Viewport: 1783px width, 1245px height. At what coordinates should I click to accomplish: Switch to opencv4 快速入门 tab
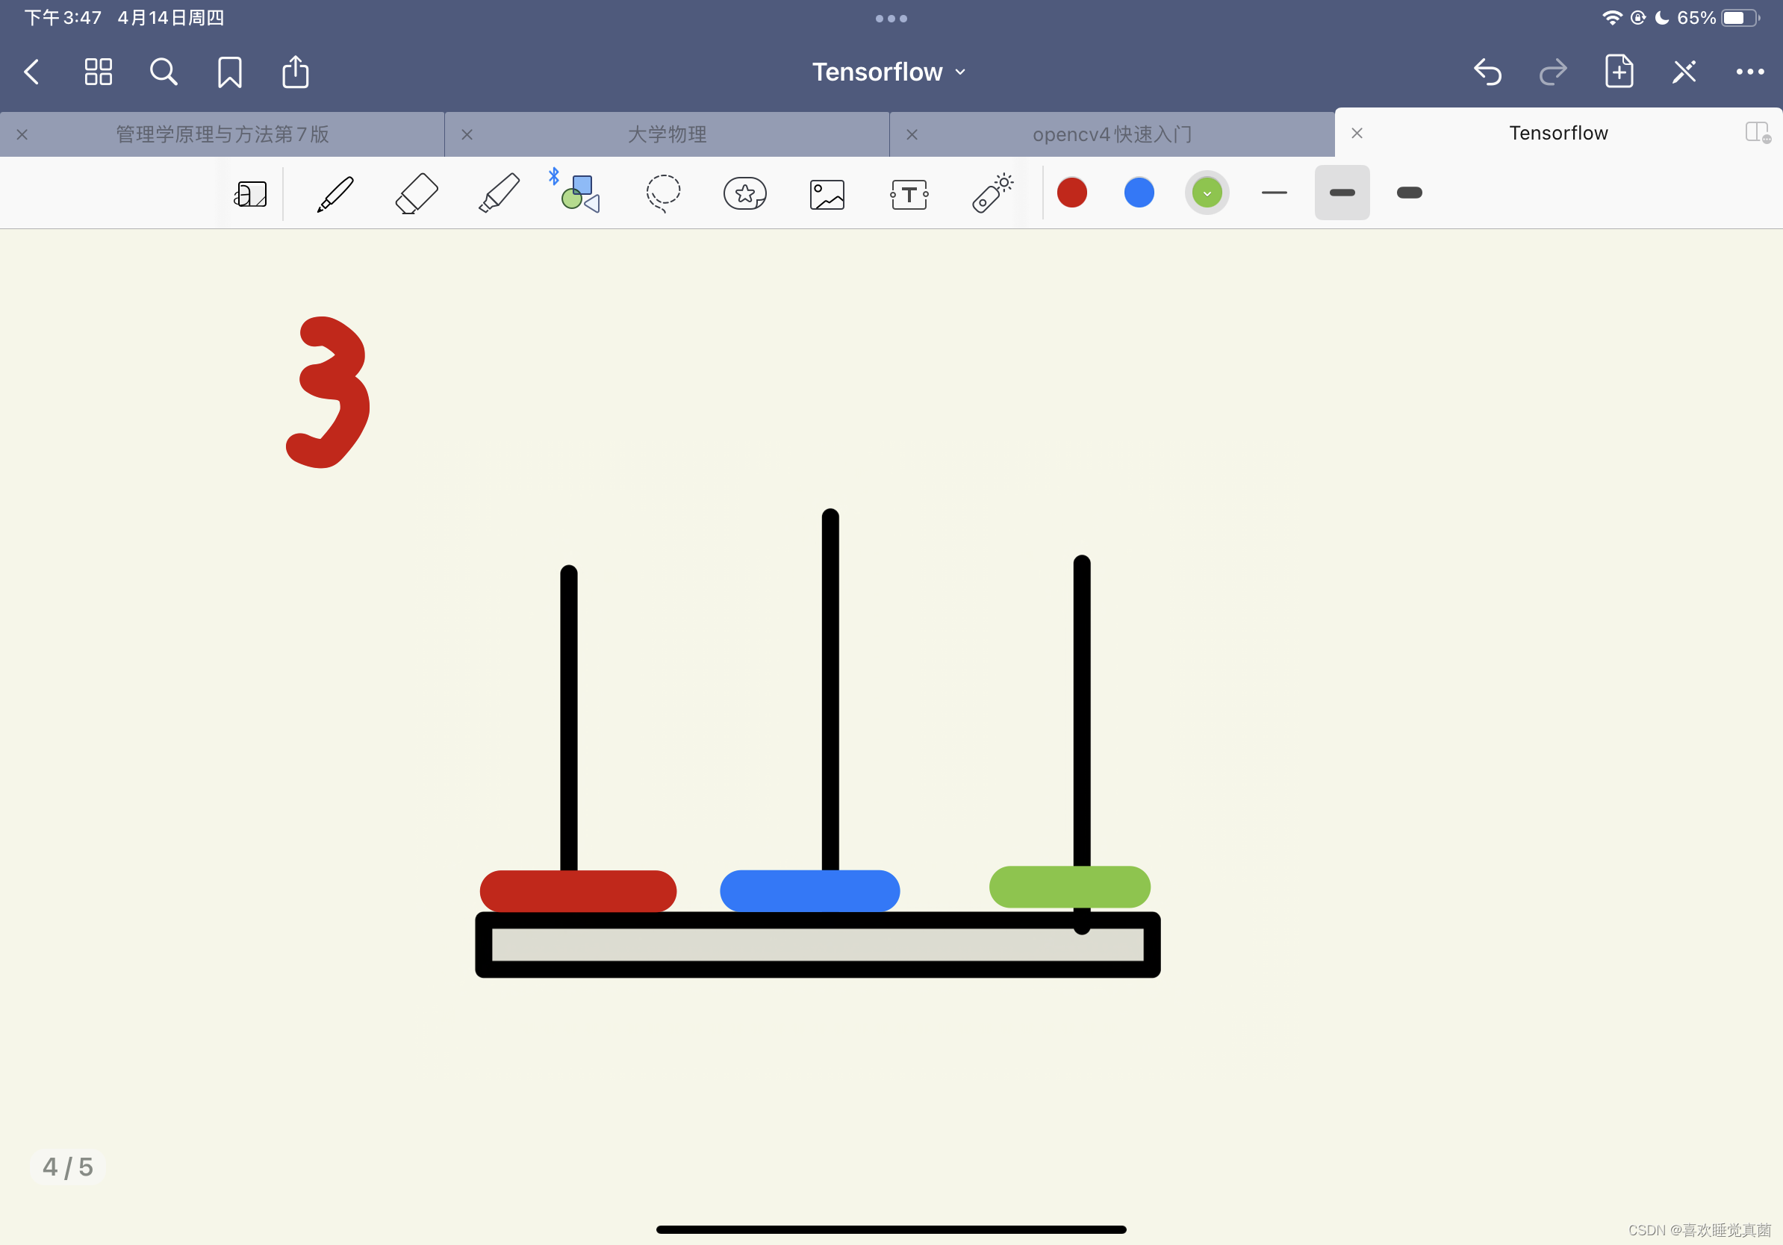[1112, 134]
